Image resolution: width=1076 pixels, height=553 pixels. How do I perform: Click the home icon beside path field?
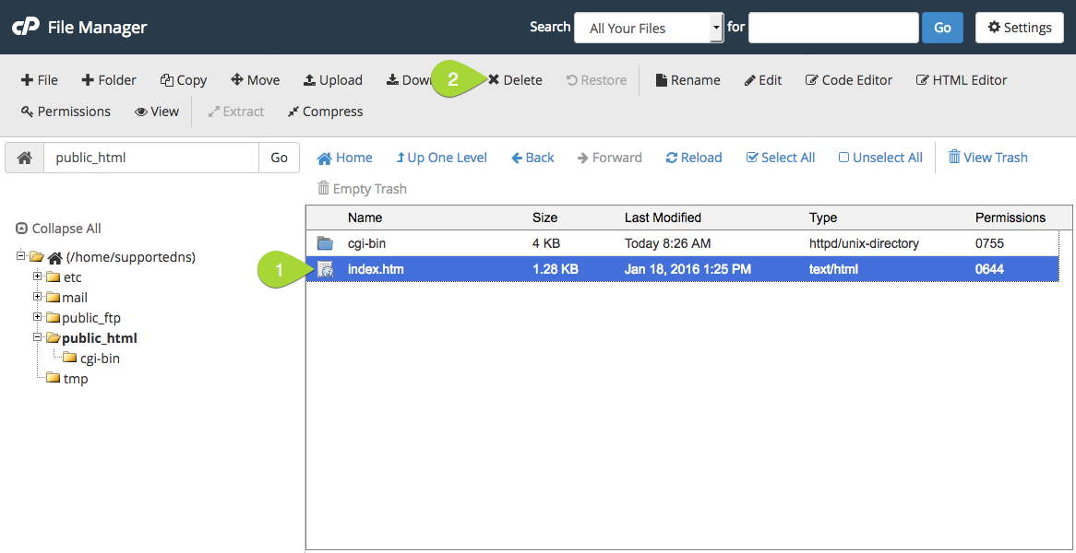click(25, 158)
